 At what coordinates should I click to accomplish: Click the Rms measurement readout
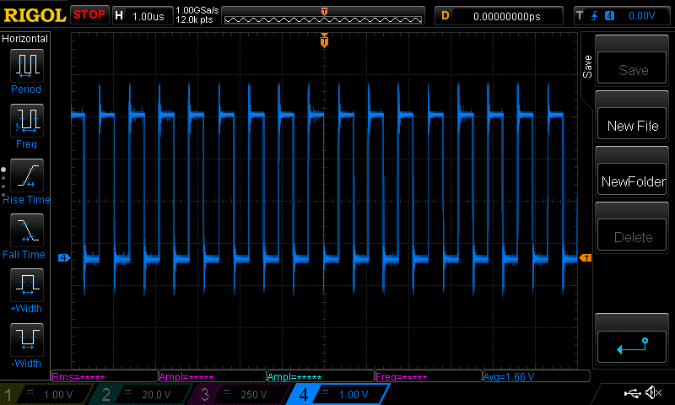pyautogui.click(x=105, y=376)
